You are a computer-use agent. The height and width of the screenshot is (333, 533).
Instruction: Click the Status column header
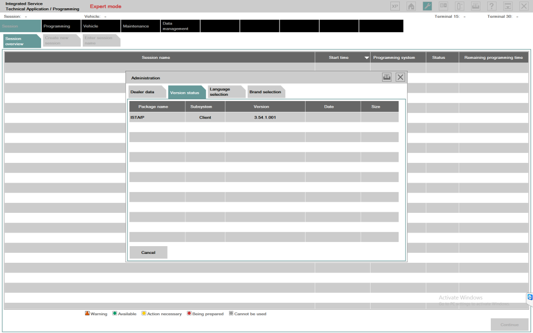point(442,57)
